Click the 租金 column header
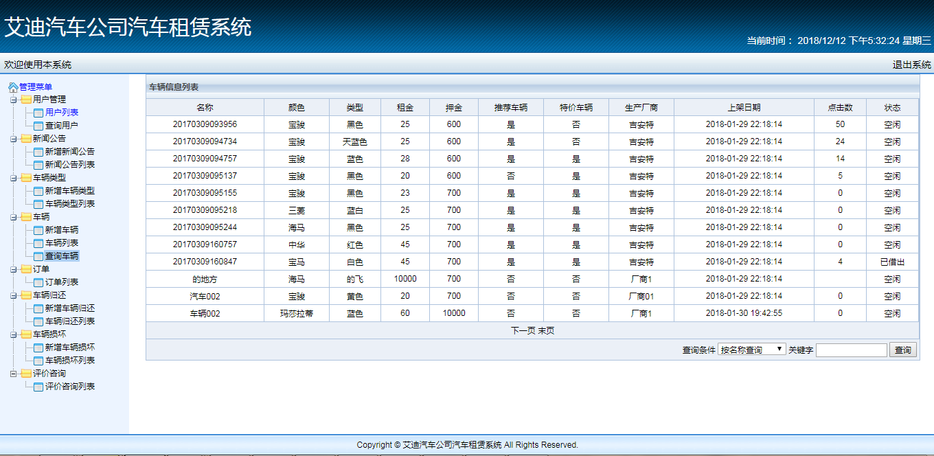934x456 pixels. coord(405,107)
